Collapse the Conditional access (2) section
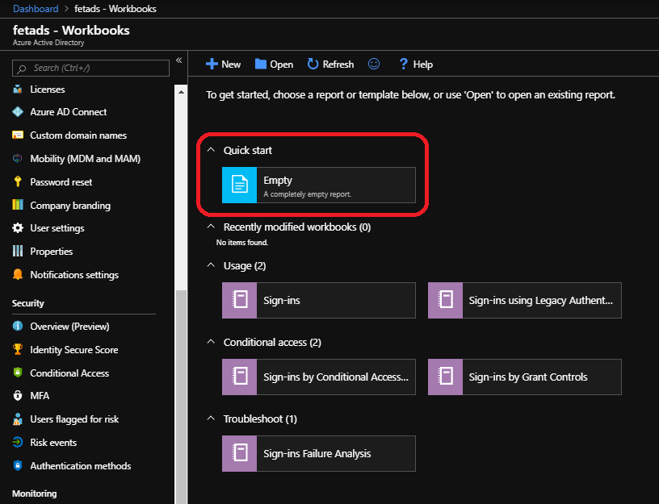The width and height of the screenshot is (659, 504). point(211,342)
